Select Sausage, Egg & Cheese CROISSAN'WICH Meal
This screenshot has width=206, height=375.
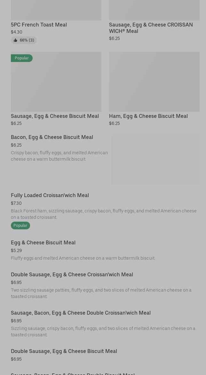(x=151, y=28)
